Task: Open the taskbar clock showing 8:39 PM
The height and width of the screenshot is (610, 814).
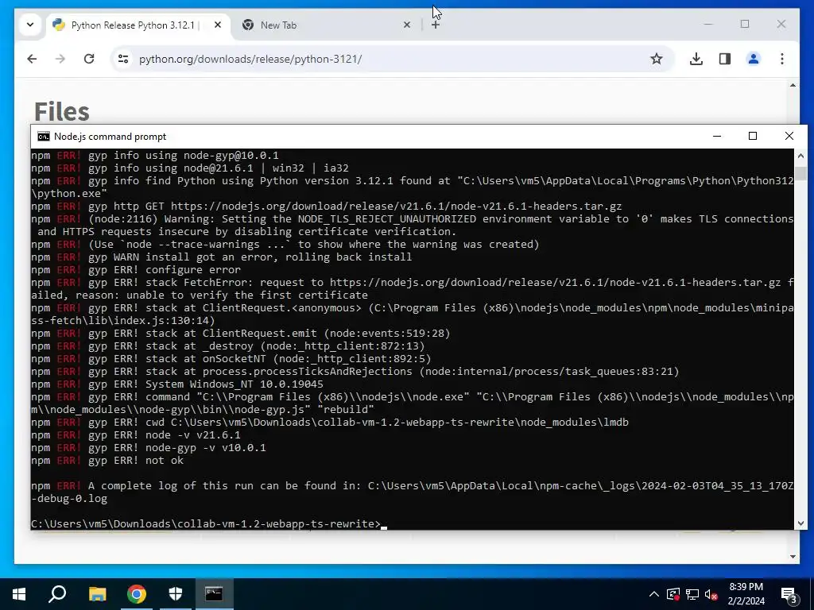Action: click(746, 594)
